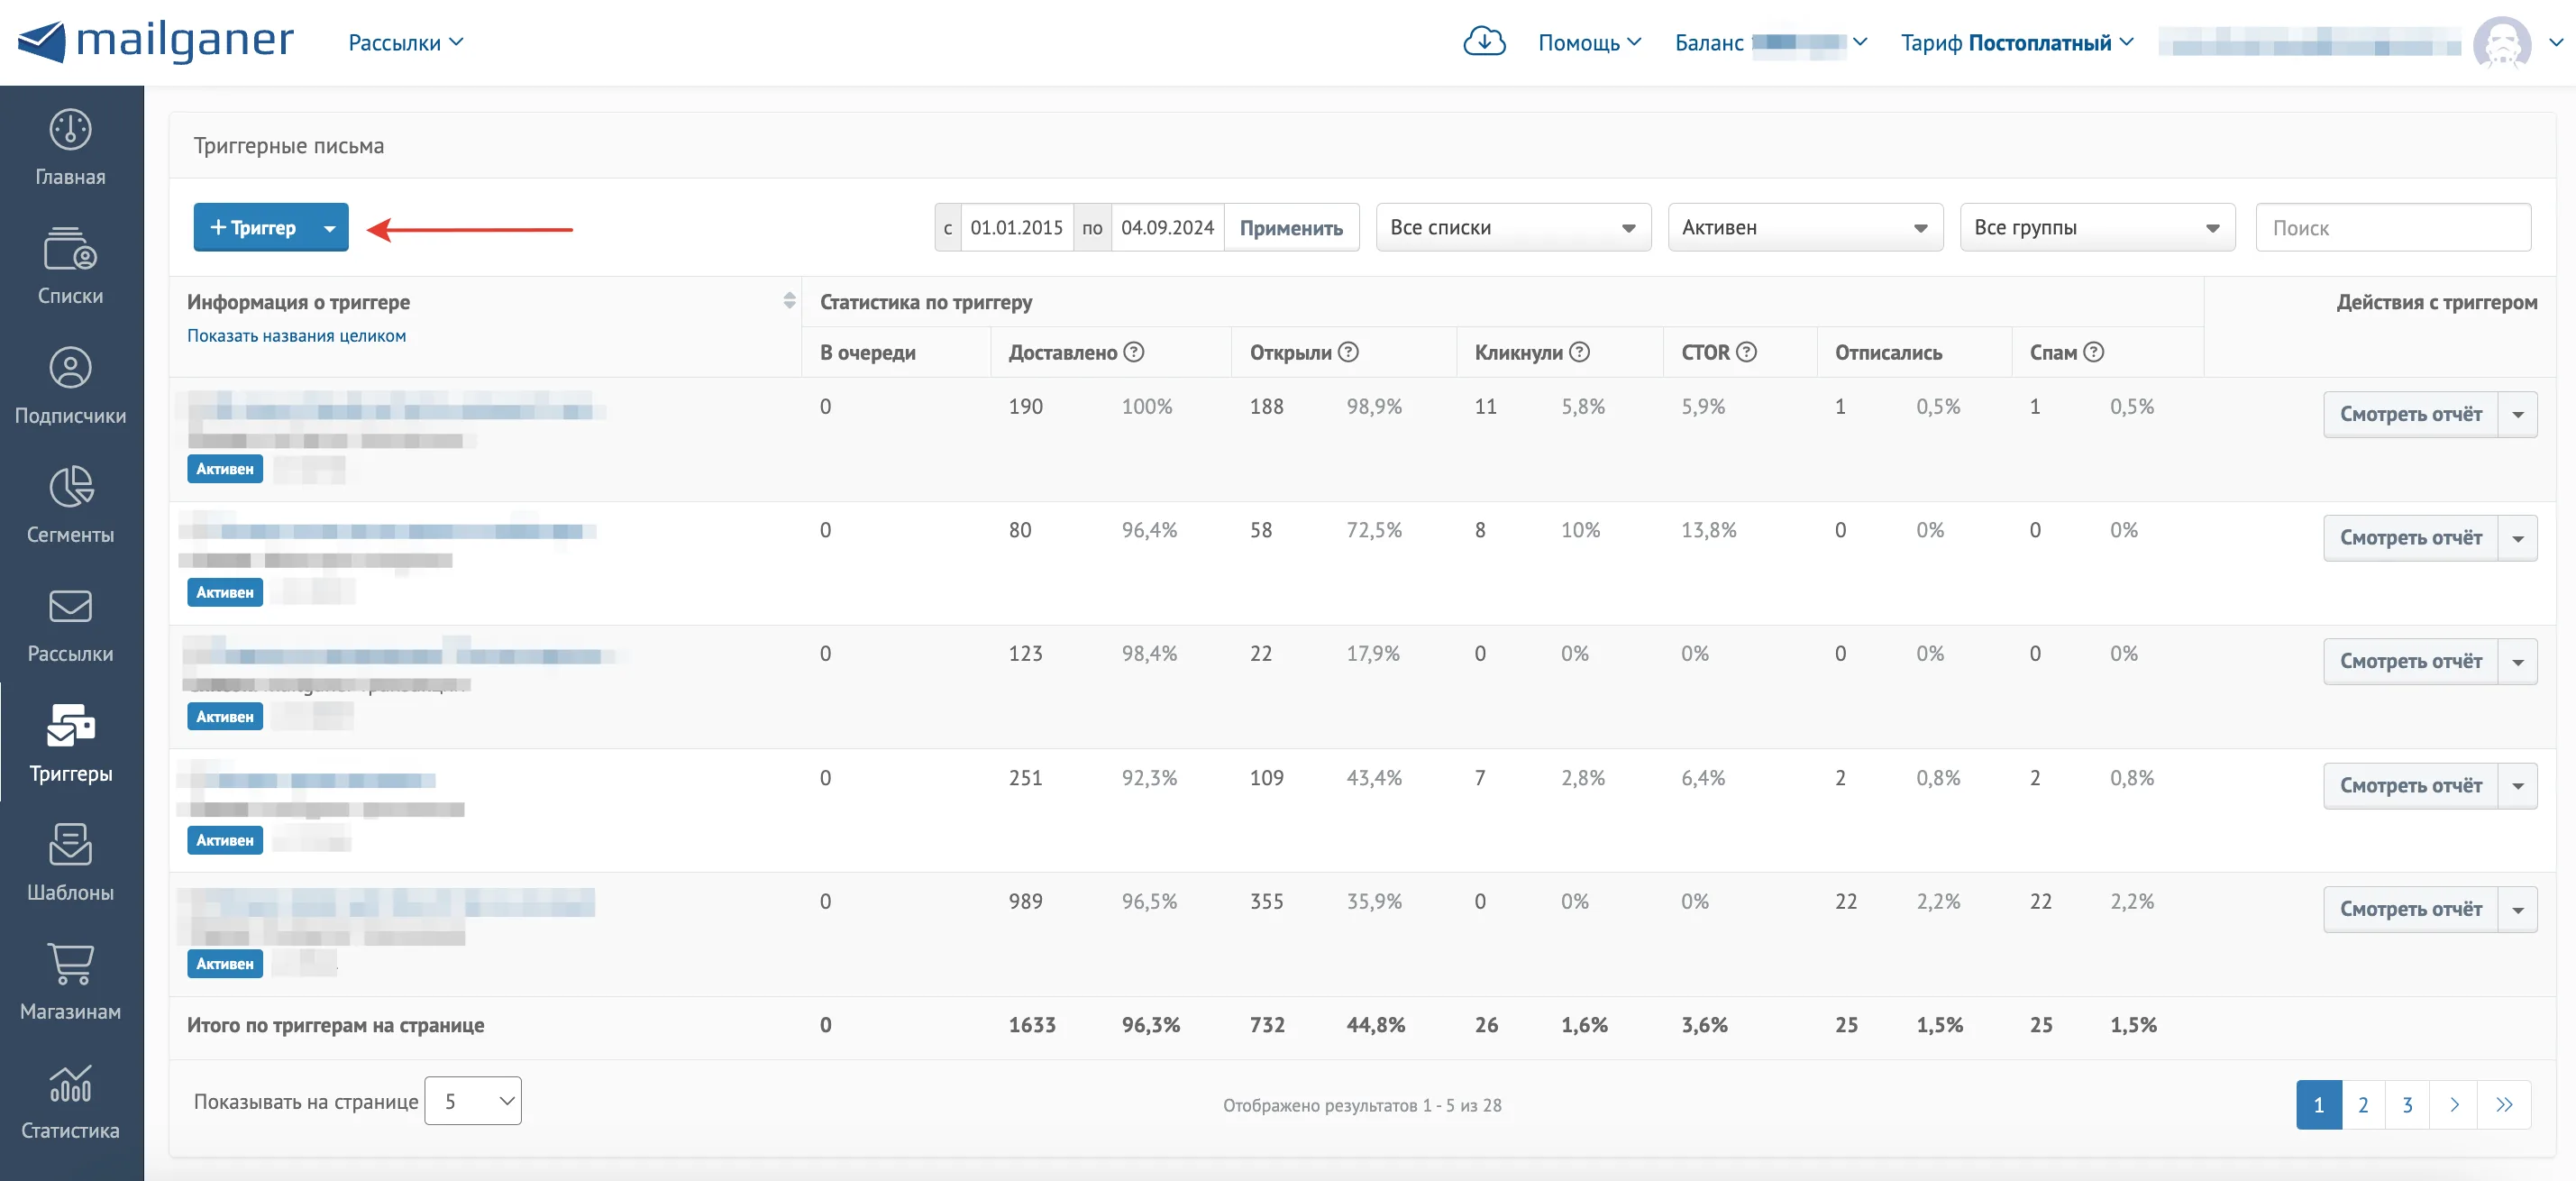
Task: Go to Подписчики via sidebar icon
Action: (x=70, y=368)
